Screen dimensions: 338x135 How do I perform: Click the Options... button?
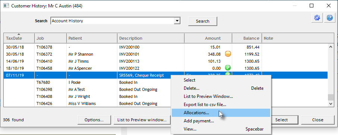94,120
